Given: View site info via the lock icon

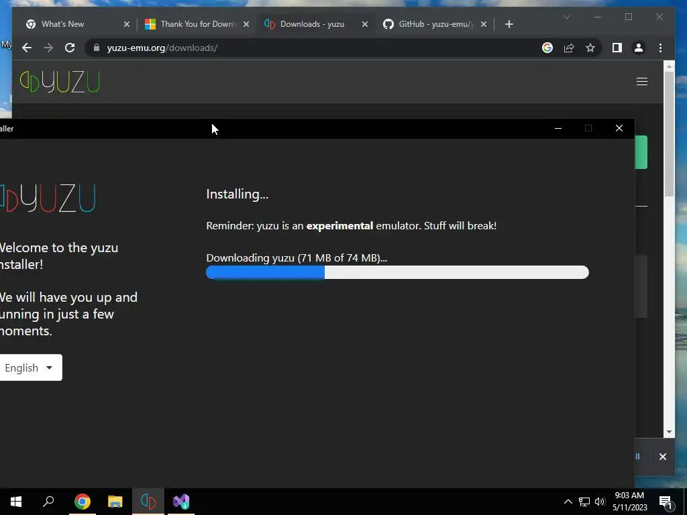Looking at the screenshot, I should (x=97, y=48).
